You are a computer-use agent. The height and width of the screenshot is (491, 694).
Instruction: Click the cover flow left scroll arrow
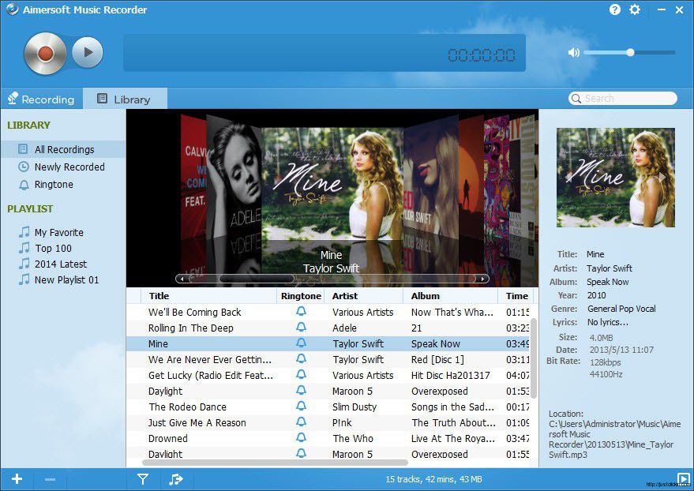[182, 279]
